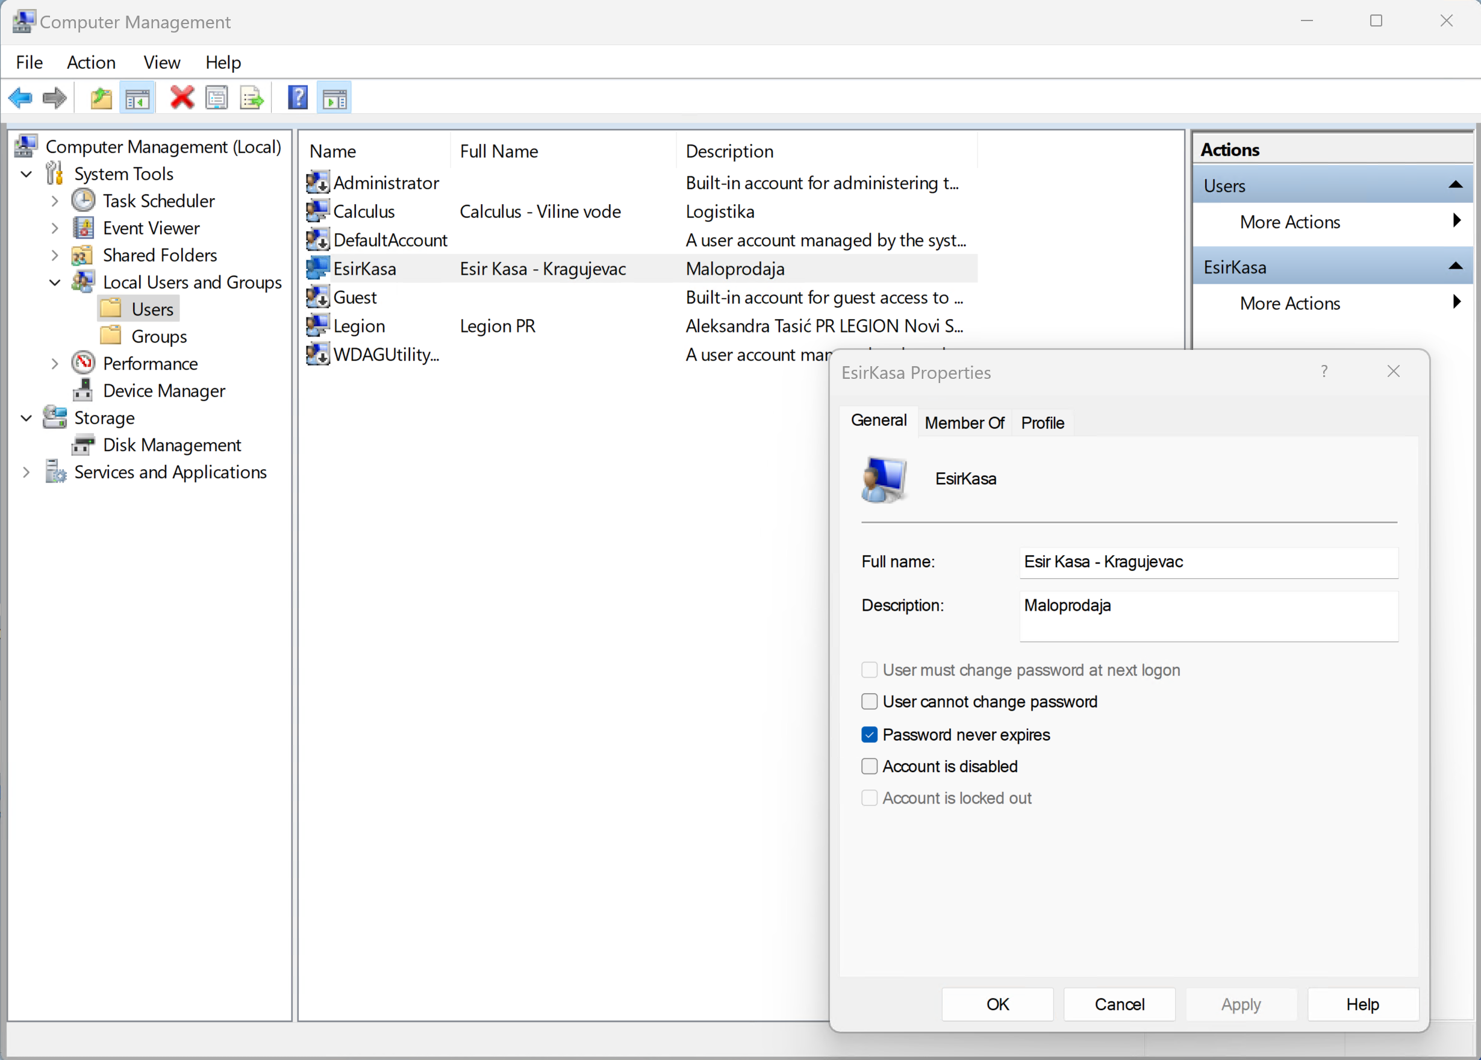Click the Export List toolbar icon
This screenshot has height=1060, width=1481.
coord(252,98)
